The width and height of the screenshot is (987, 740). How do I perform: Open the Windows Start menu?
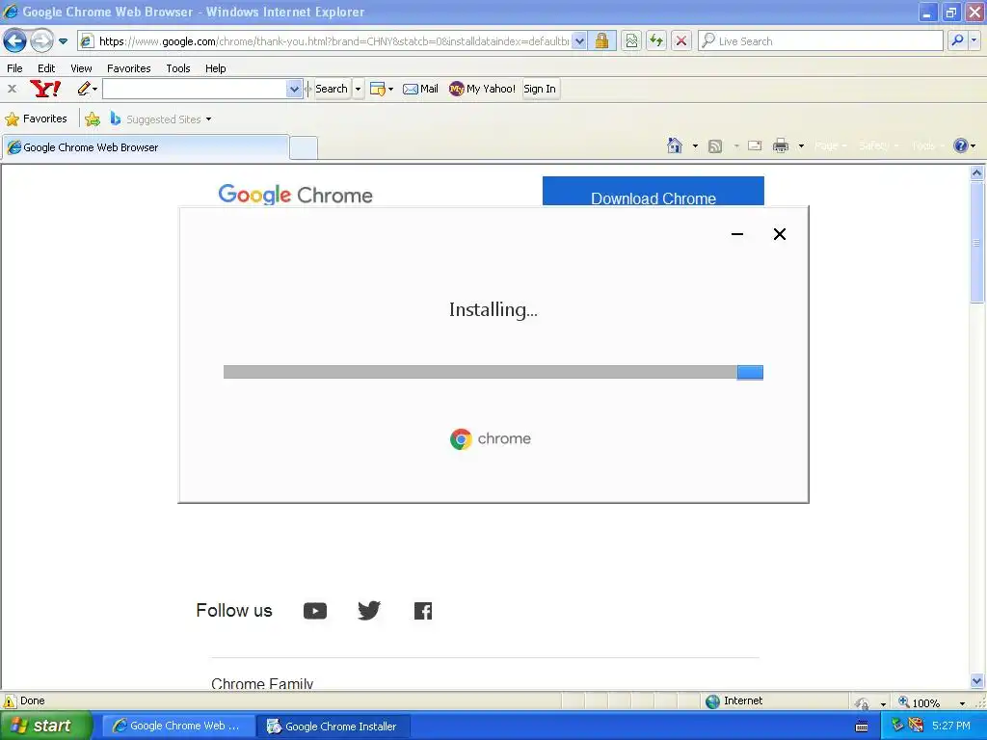pyautogui.click(x=45, y=726)
